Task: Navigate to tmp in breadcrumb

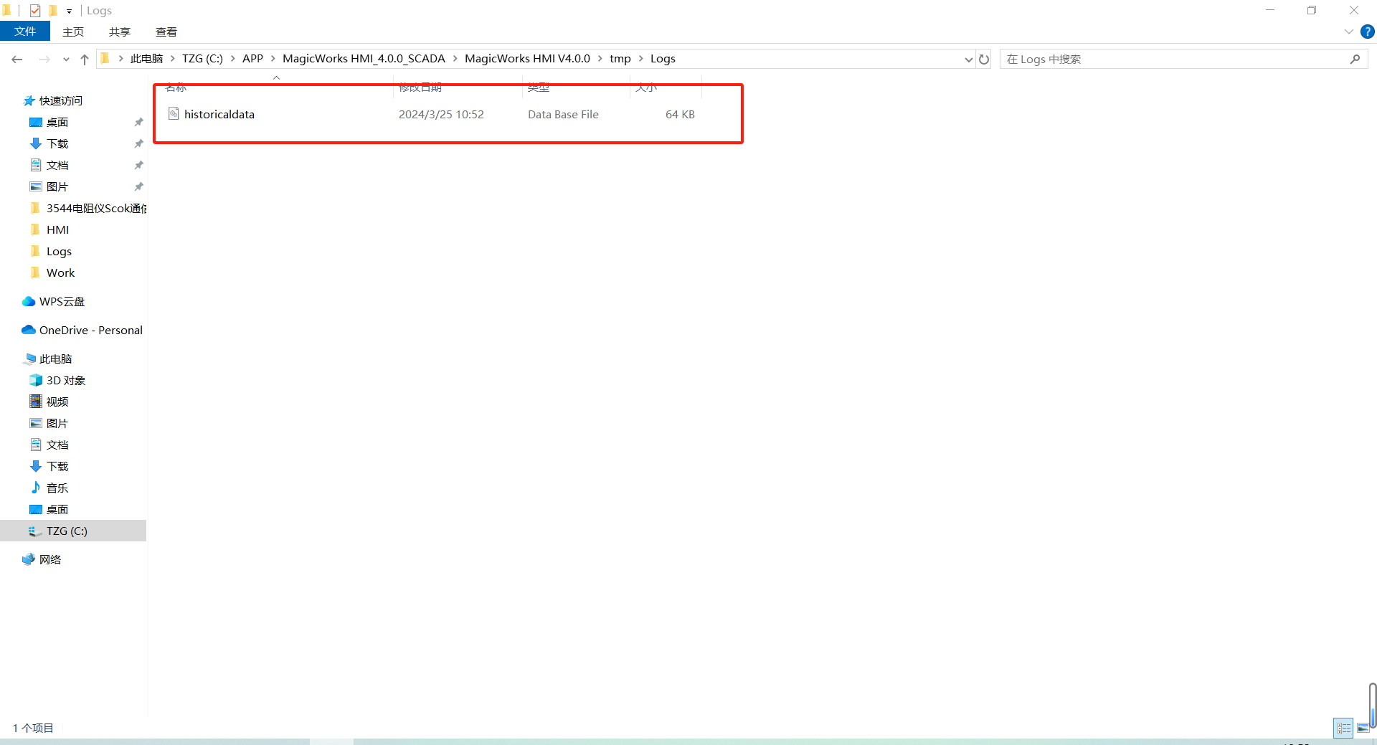Action: click(x=620, y=59)
